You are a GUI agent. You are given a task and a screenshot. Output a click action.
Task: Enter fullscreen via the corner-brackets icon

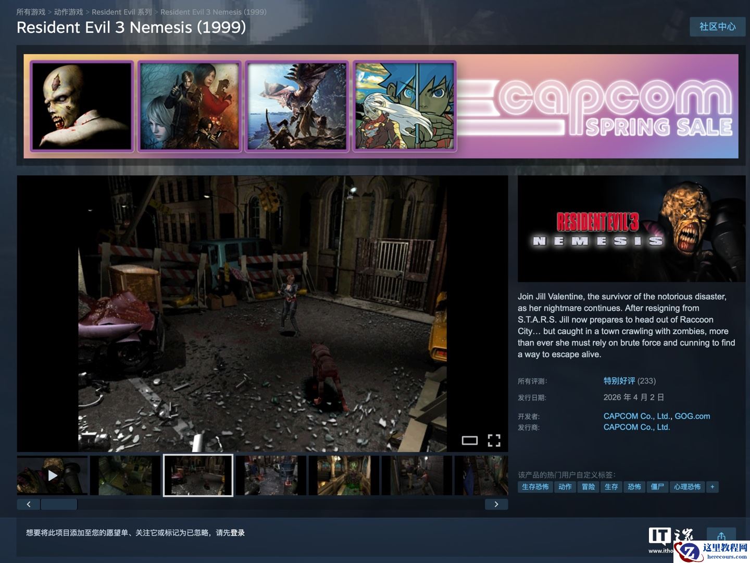click(494, 440)
